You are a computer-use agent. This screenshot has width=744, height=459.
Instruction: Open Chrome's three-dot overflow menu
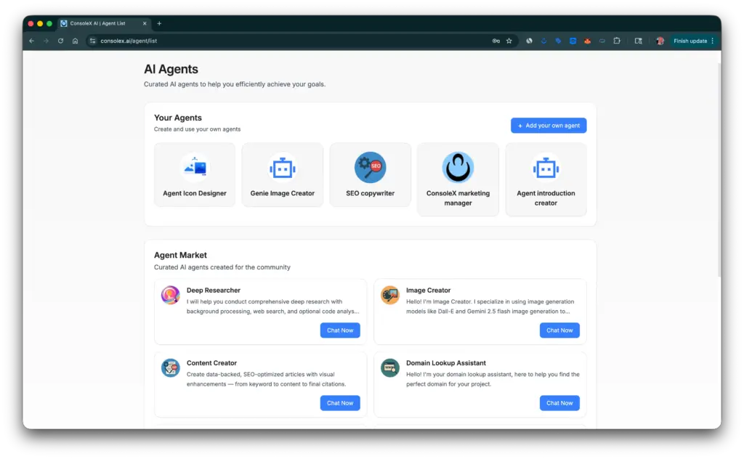click(714, 41)
